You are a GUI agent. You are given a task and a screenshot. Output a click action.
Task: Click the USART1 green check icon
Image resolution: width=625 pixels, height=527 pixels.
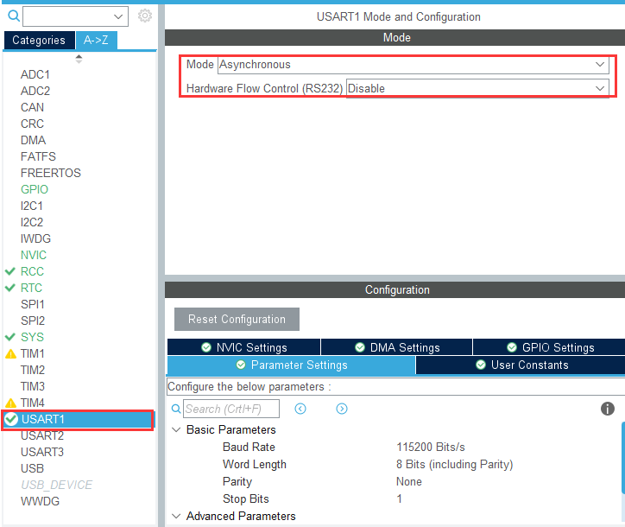tap(11, 419)
